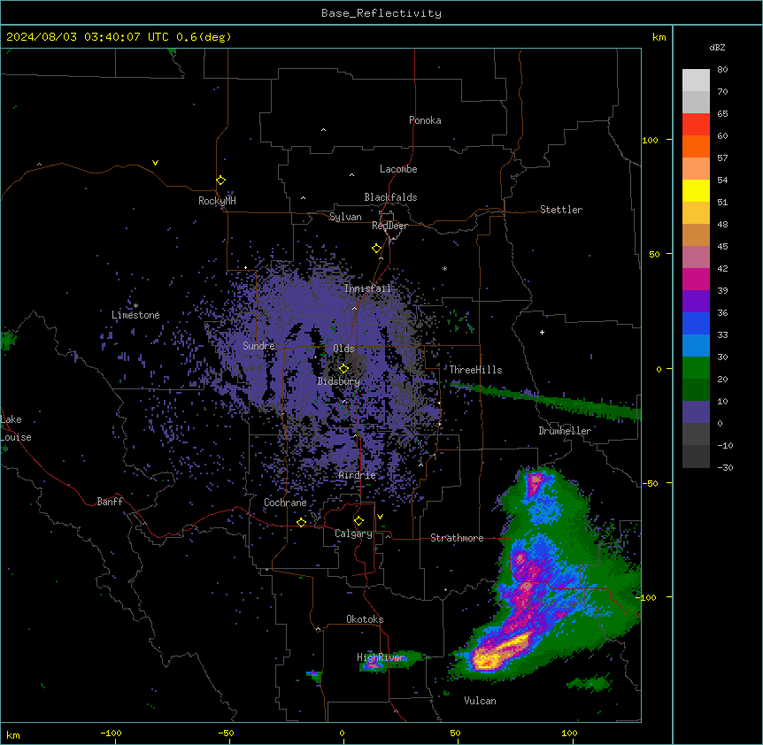Click the Cochrane label
The height and width of the screenshot is (745, 763).
(285, 503)
